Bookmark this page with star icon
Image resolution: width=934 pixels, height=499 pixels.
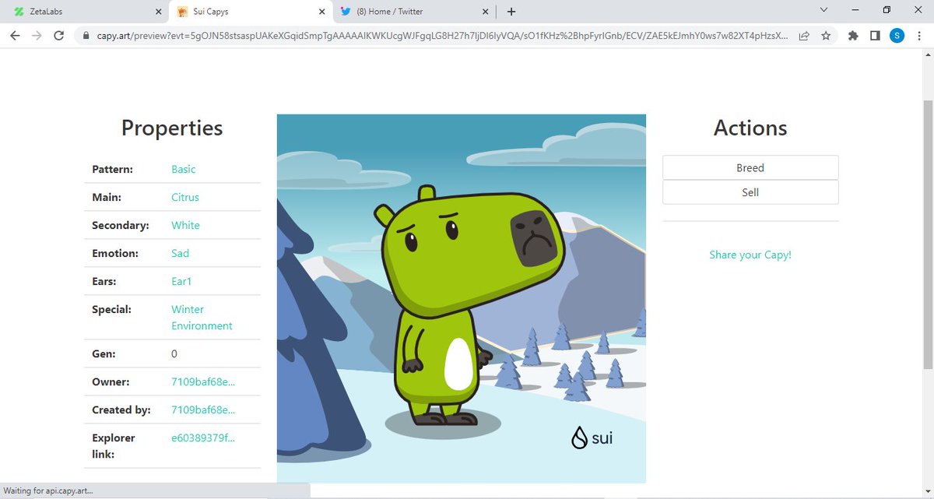[x=826, y=36]
